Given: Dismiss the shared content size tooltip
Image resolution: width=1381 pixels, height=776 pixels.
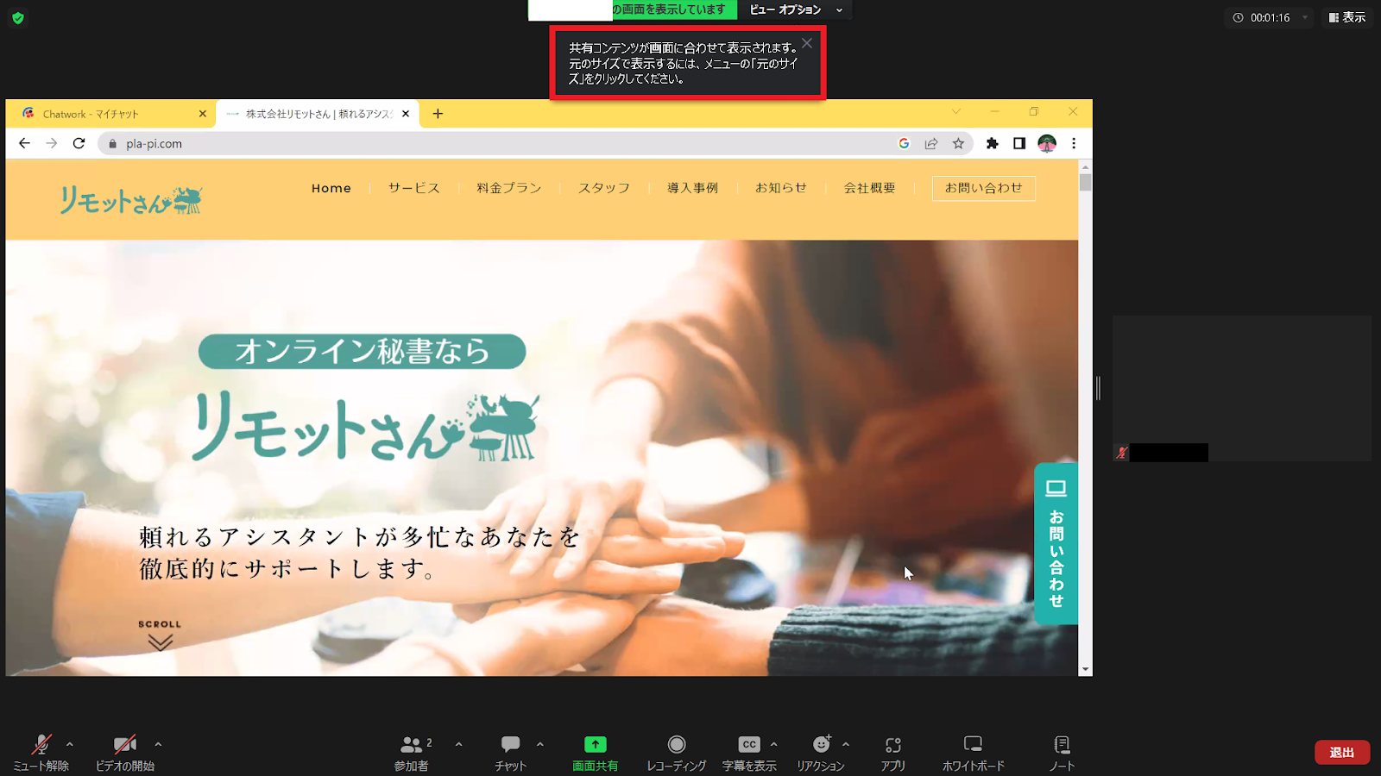Looking at the screenshot, I should click(806, 43).
